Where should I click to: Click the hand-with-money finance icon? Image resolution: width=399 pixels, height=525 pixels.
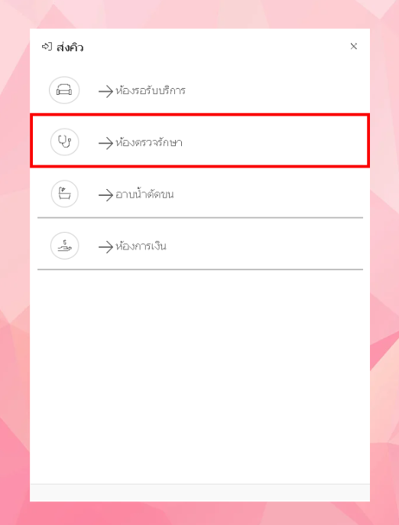coord(64,246)
